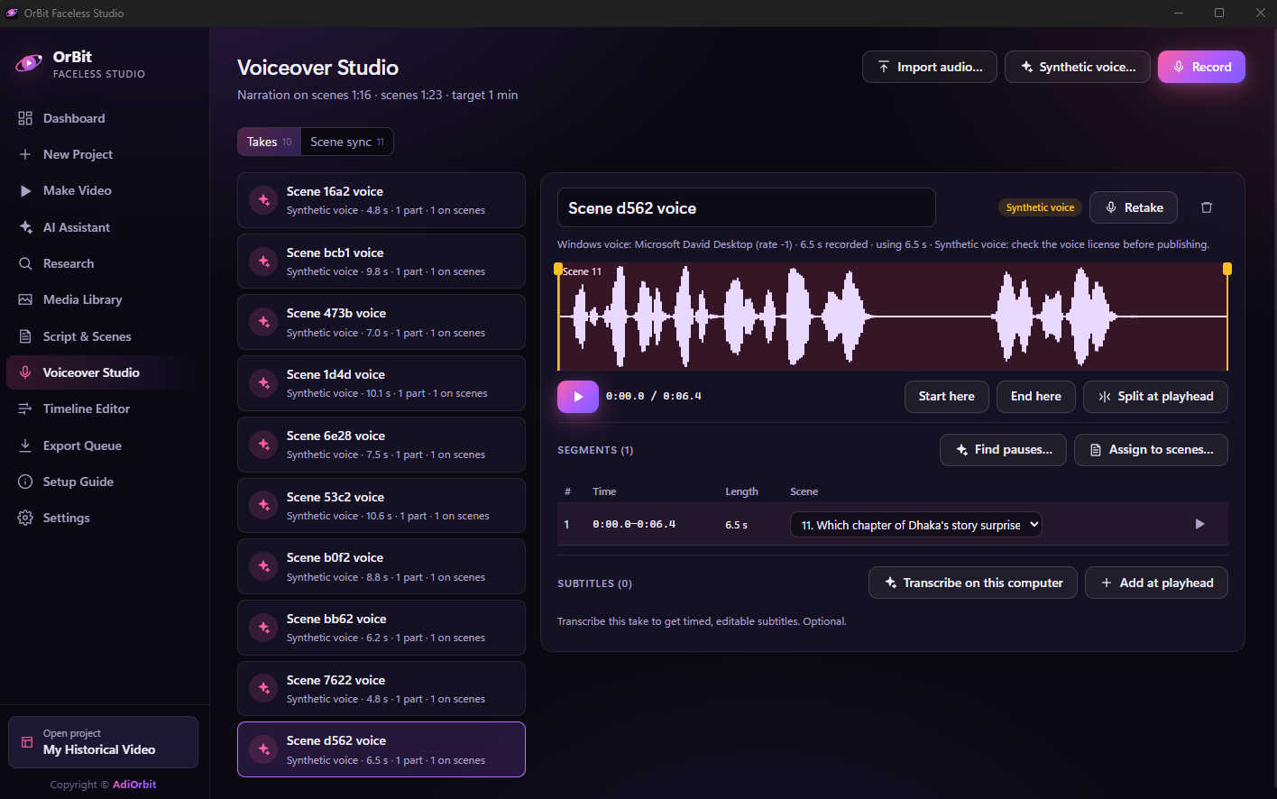The width and height of the screenshot is (1277, 799).
Task: Click the Start here button
Action: tap(947, 396)
